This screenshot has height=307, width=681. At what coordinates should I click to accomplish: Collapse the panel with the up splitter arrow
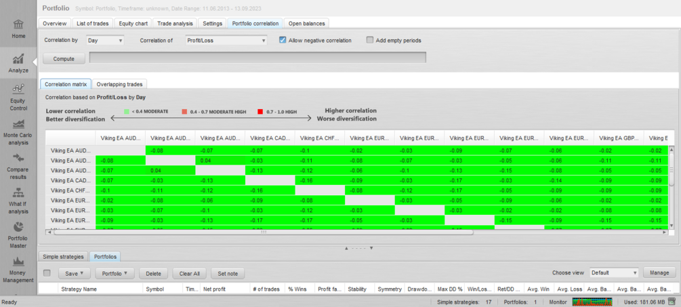pos(346,249)
